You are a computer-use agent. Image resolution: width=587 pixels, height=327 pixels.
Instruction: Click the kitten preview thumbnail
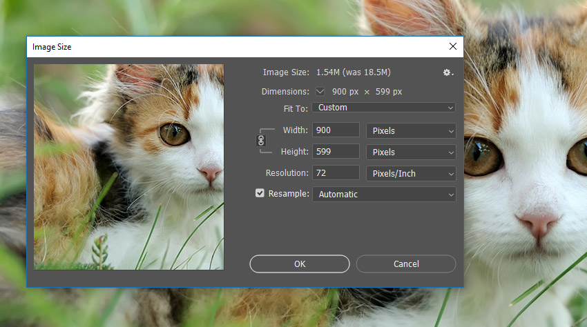click(x=128, y=167)
